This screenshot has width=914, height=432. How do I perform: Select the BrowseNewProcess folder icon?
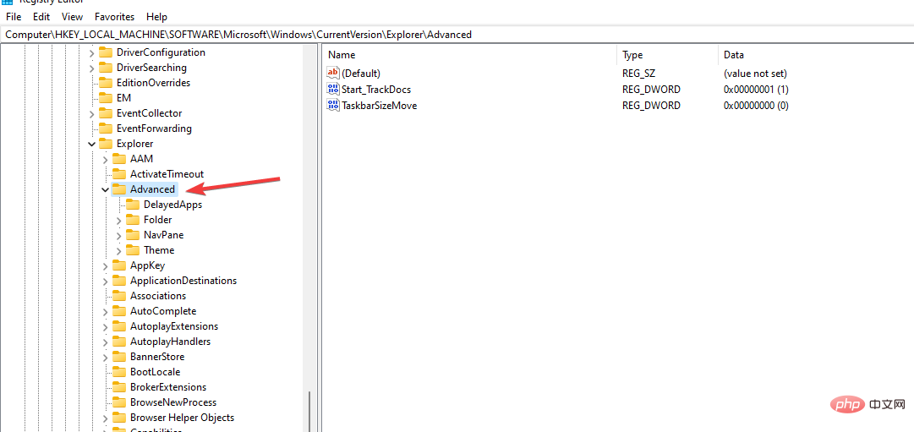119,402
